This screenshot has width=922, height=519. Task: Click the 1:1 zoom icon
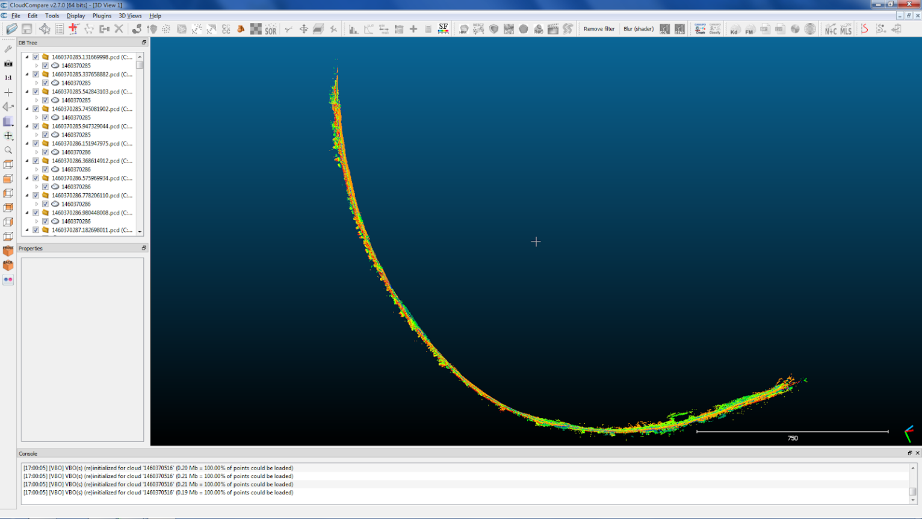pos(8,78)
